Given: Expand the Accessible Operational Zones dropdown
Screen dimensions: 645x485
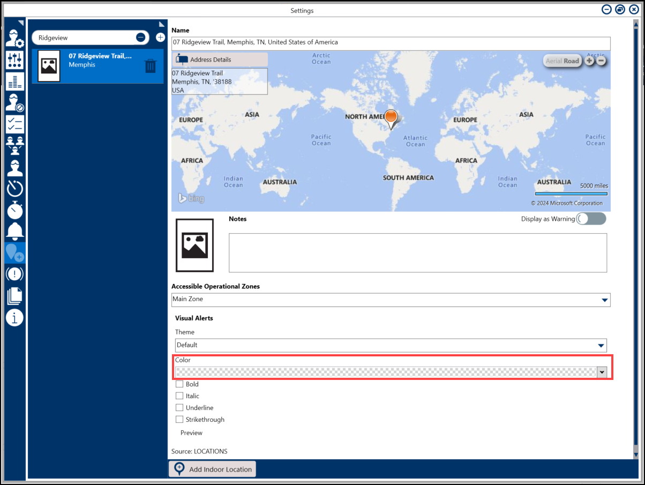Looking at the screenshot, I should (604, 300).
